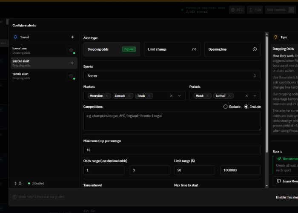The height and width of the screenshot is (213, 298).
Task: Click Enable this alert button
Action: [287, 197]
